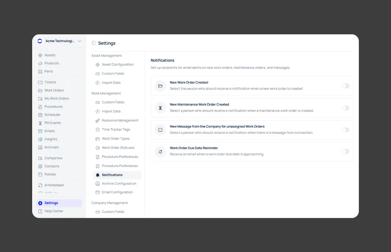
Task: Click the Due Date Reminder bell icon
Action: pyautogui.click(x=160, y=152)
